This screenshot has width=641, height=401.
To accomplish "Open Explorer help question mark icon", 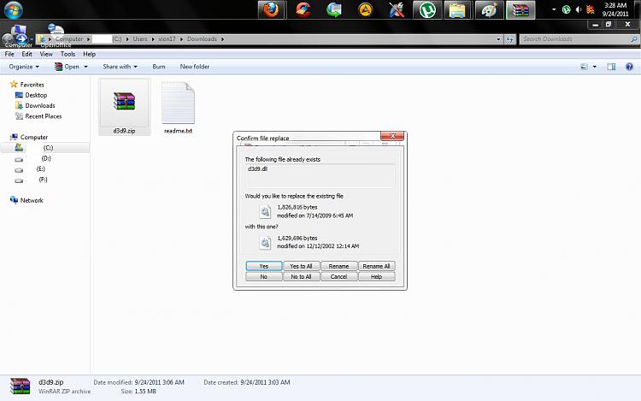I will (x=629, y=67).
